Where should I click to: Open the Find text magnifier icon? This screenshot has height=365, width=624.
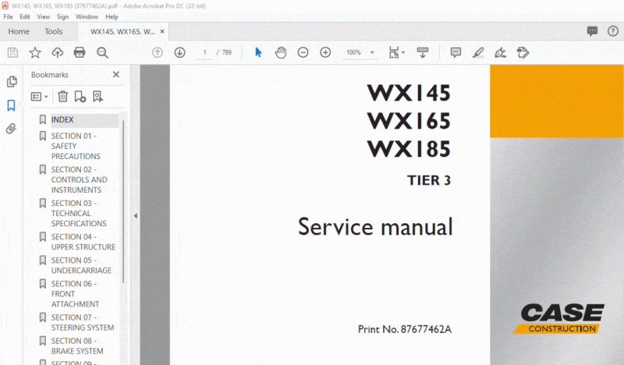(x=102, y=52)
